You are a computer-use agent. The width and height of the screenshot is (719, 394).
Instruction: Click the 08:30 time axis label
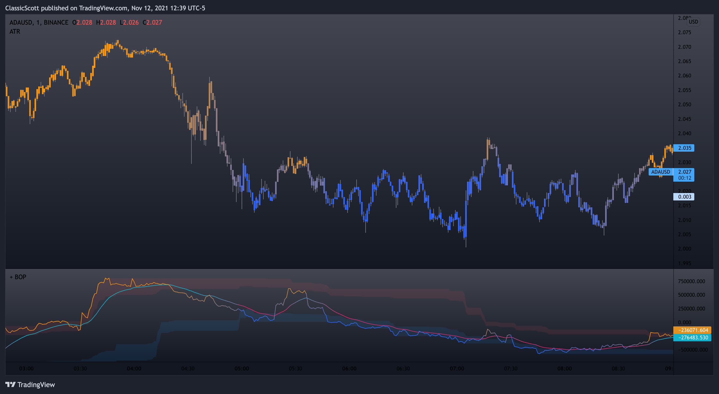coord(618,369)
